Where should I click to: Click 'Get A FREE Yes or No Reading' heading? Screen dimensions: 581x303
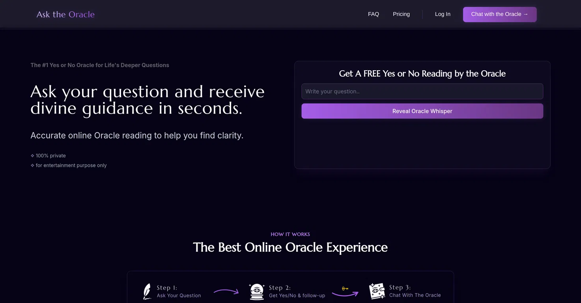(x=422, y=74)
